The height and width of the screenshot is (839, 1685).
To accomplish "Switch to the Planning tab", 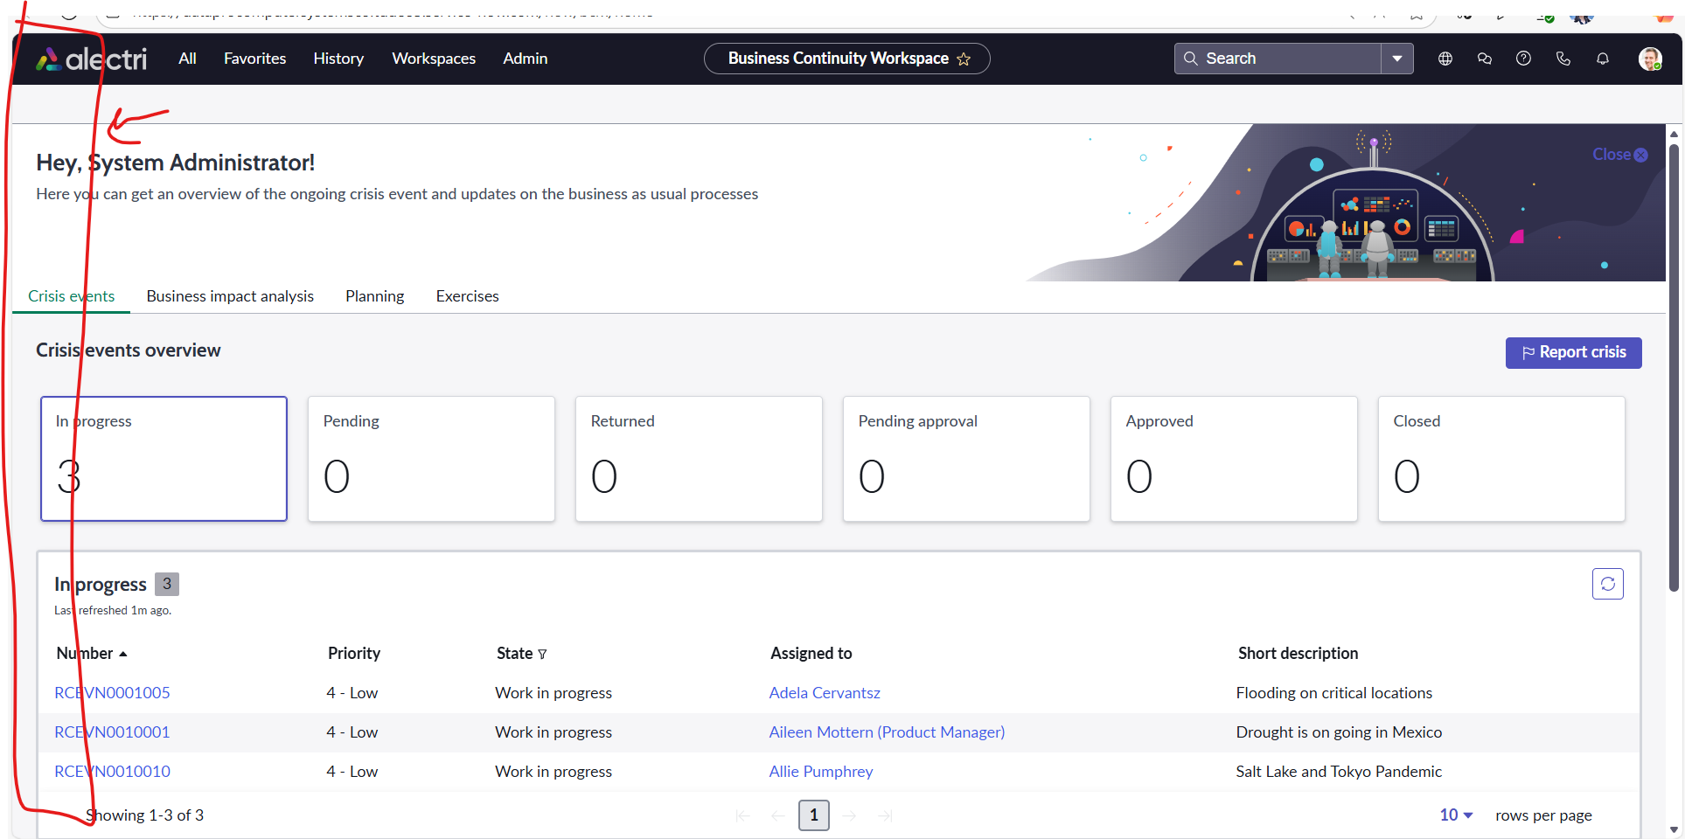I will click(x=374, y=296).
